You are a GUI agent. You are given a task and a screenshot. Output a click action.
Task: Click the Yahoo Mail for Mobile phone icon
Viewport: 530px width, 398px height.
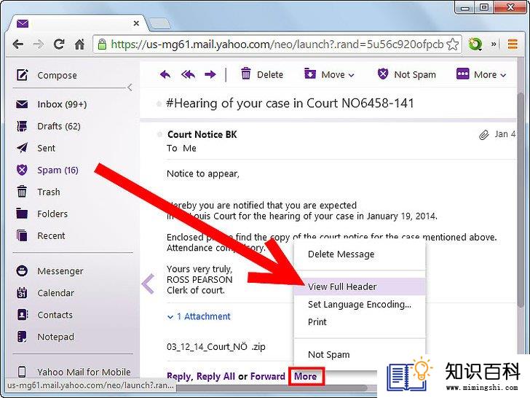point(22,372)
